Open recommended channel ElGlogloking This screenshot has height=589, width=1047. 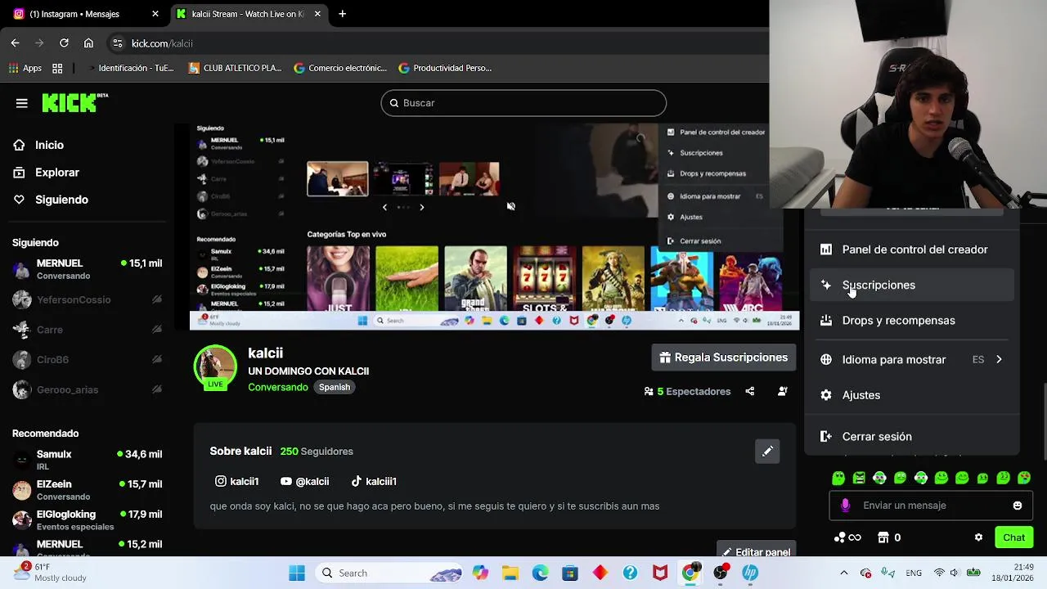tap(88, 520)
